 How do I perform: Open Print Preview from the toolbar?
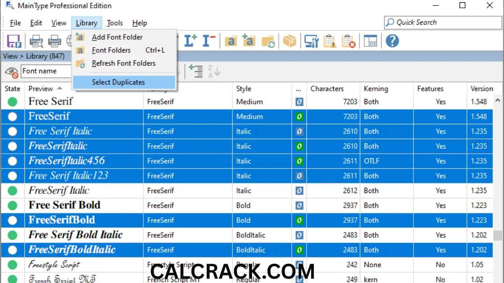point(37,41)
